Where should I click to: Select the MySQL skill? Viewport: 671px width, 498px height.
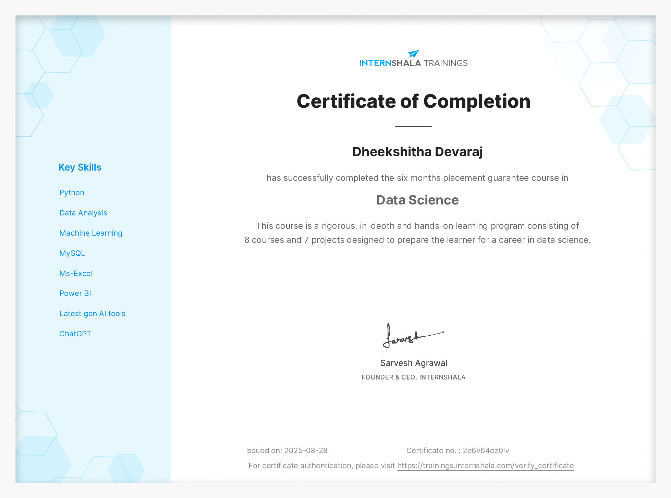(x=72, y=253)
